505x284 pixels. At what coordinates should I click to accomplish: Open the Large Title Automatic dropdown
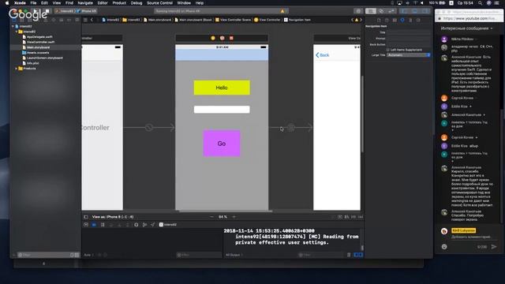pos(409,55)
